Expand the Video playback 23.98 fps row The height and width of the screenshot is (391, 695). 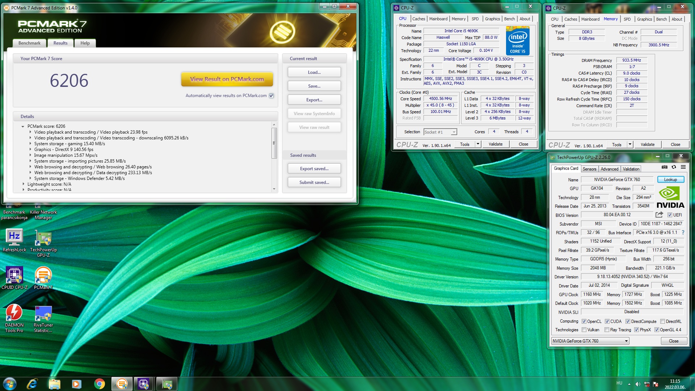tap(30, 132)
